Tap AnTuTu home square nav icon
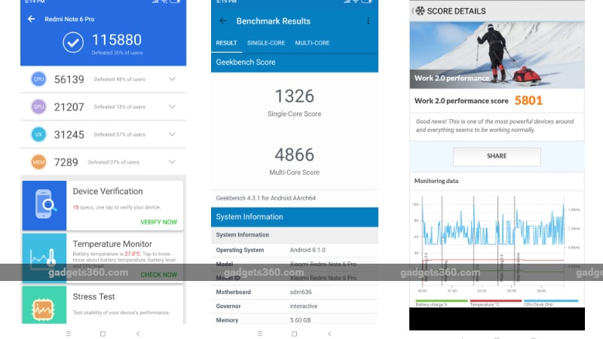Viewport: 603px width, 339px height. pyautogui.click(x=103, y=334)
